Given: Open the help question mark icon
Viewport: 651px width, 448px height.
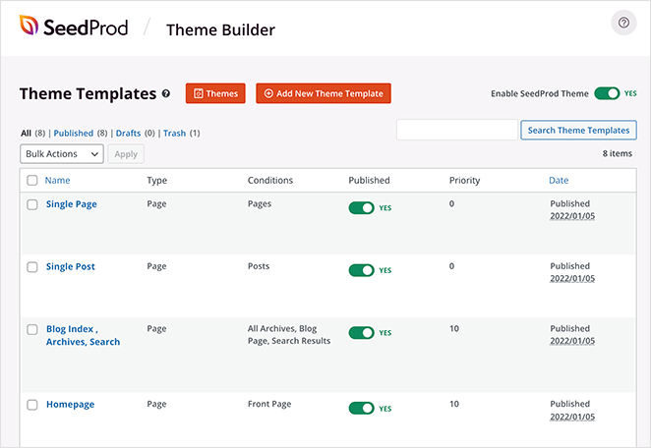Looking at the screenshot, I should coord(623,25).
